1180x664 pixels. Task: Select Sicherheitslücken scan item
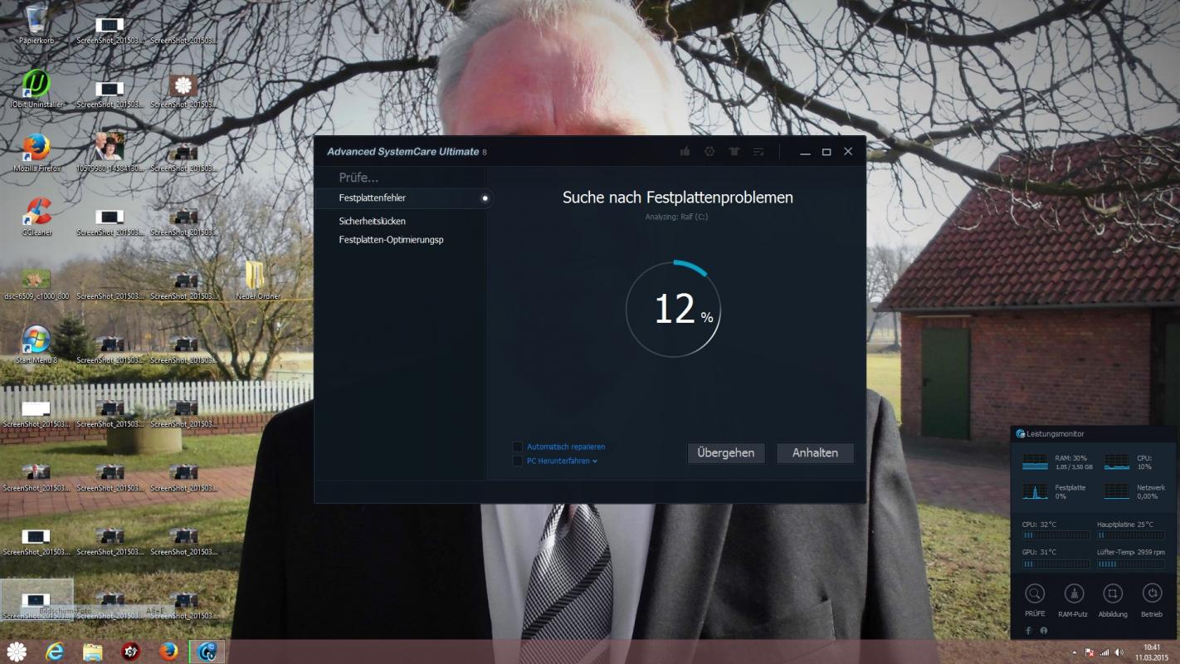(373, 221)
